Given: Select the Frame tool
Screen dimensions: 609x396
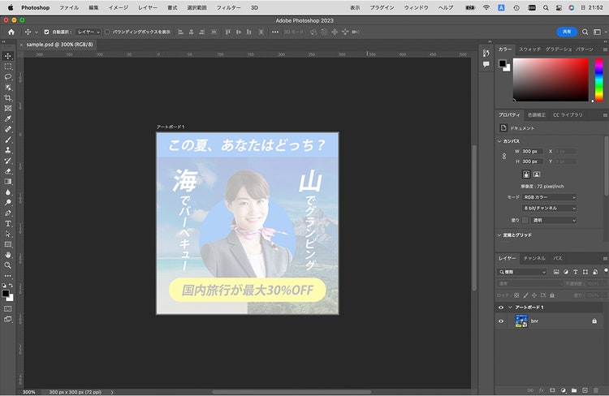Looking at the screenshot, I should coord(8,108).
